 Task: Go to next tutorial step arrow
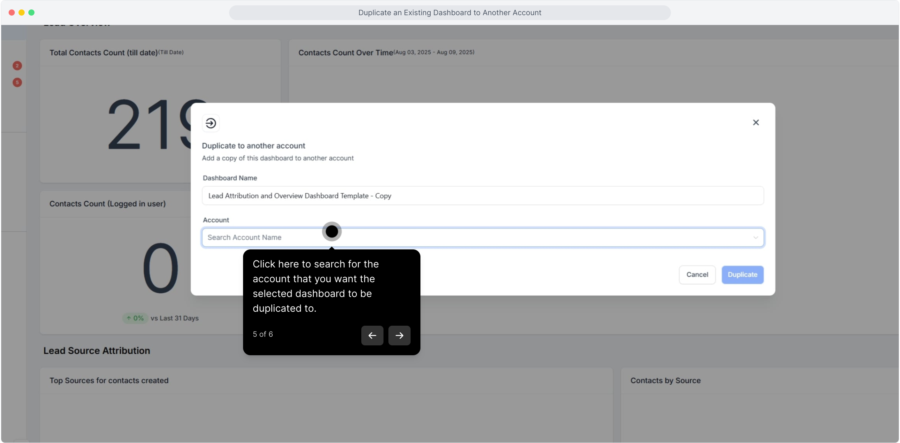pyautogui.click(x=399, y=336)
